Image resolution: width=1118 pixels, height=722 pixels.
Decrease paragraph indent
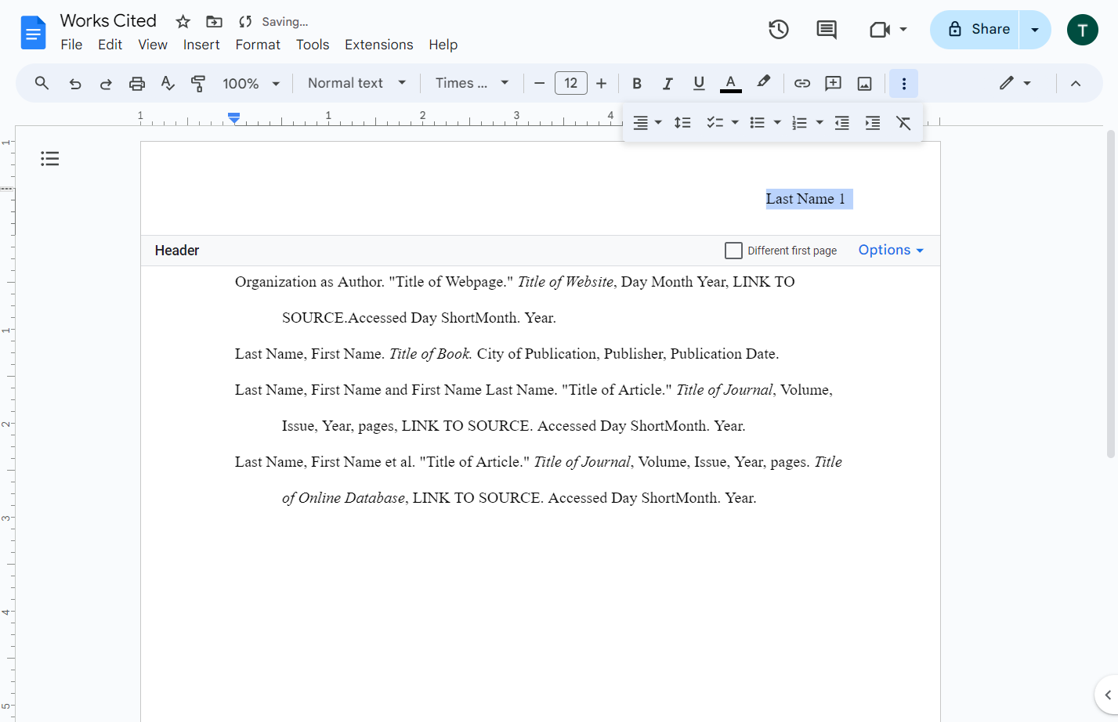tap(842, 123)
